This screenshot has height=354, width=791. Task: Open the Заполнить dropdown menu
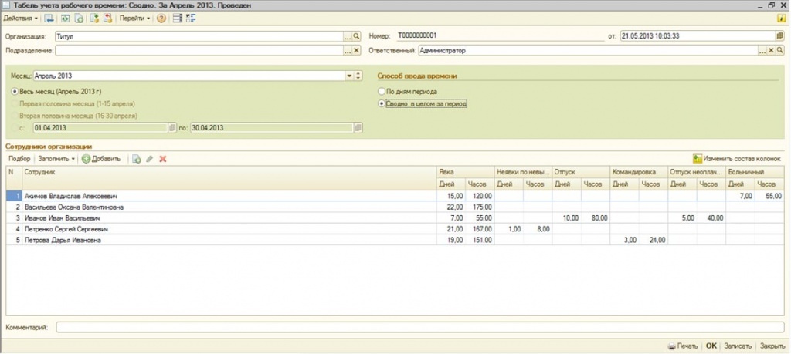pyautogui.click(x=57, y=159)
